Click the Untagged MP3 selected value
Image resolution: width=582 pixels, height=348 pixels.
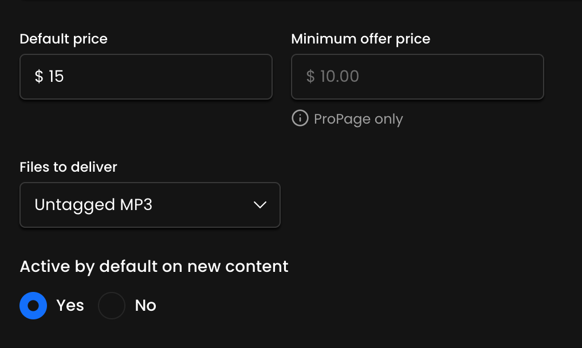(93, 205)
